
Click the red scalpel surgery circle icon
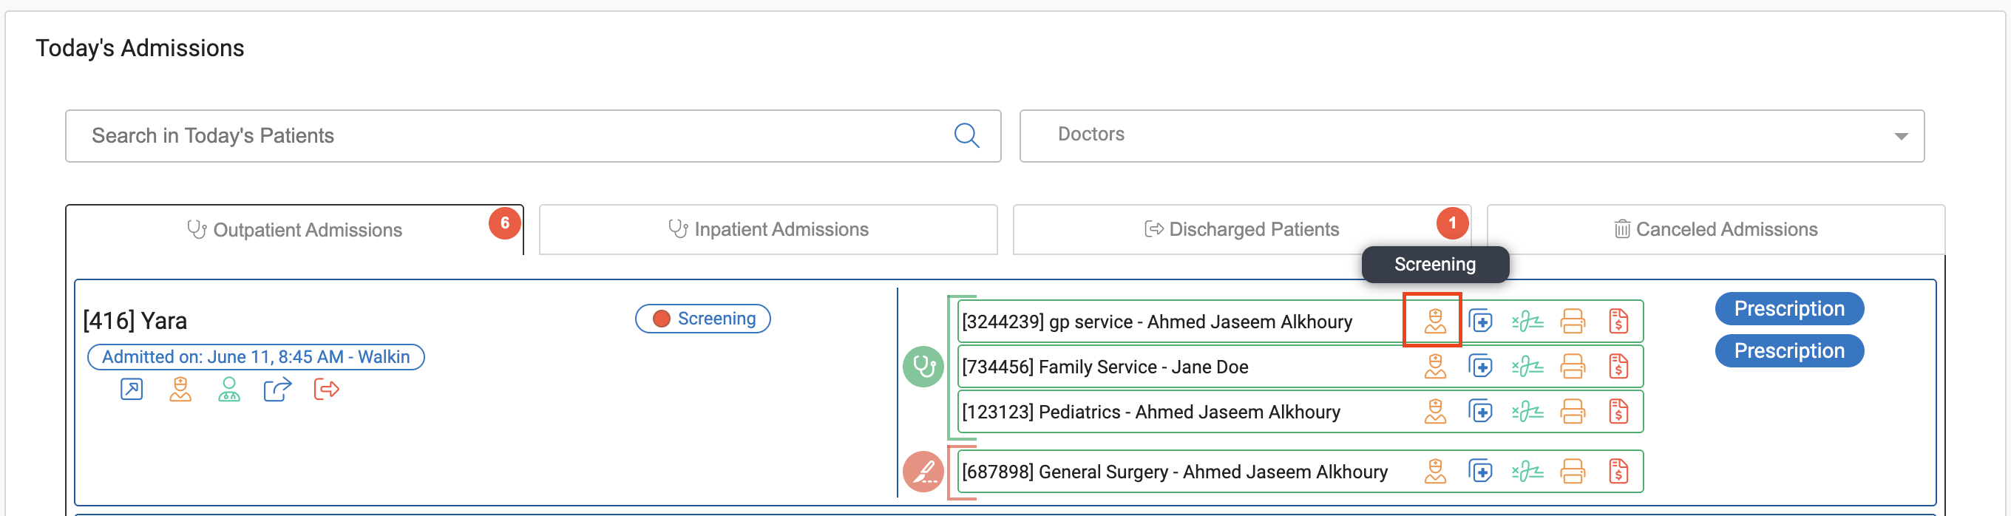(x=923, y=472)
